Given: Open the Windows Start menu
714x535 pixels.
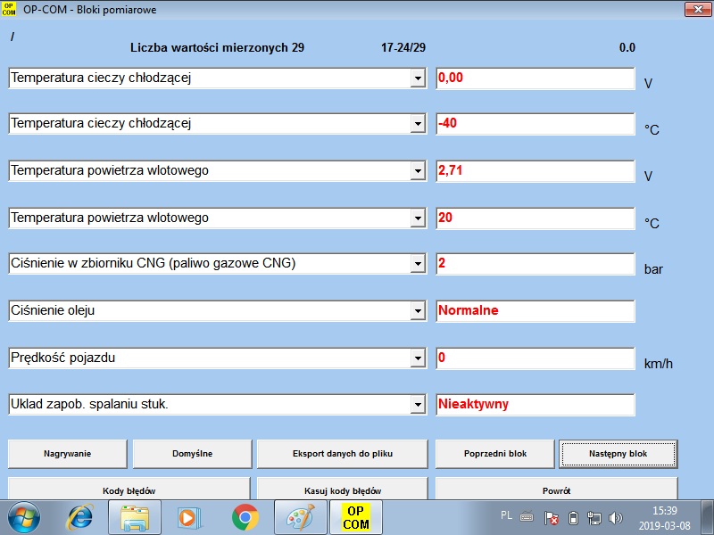Looking at the screenshot, I should point(24,517).
